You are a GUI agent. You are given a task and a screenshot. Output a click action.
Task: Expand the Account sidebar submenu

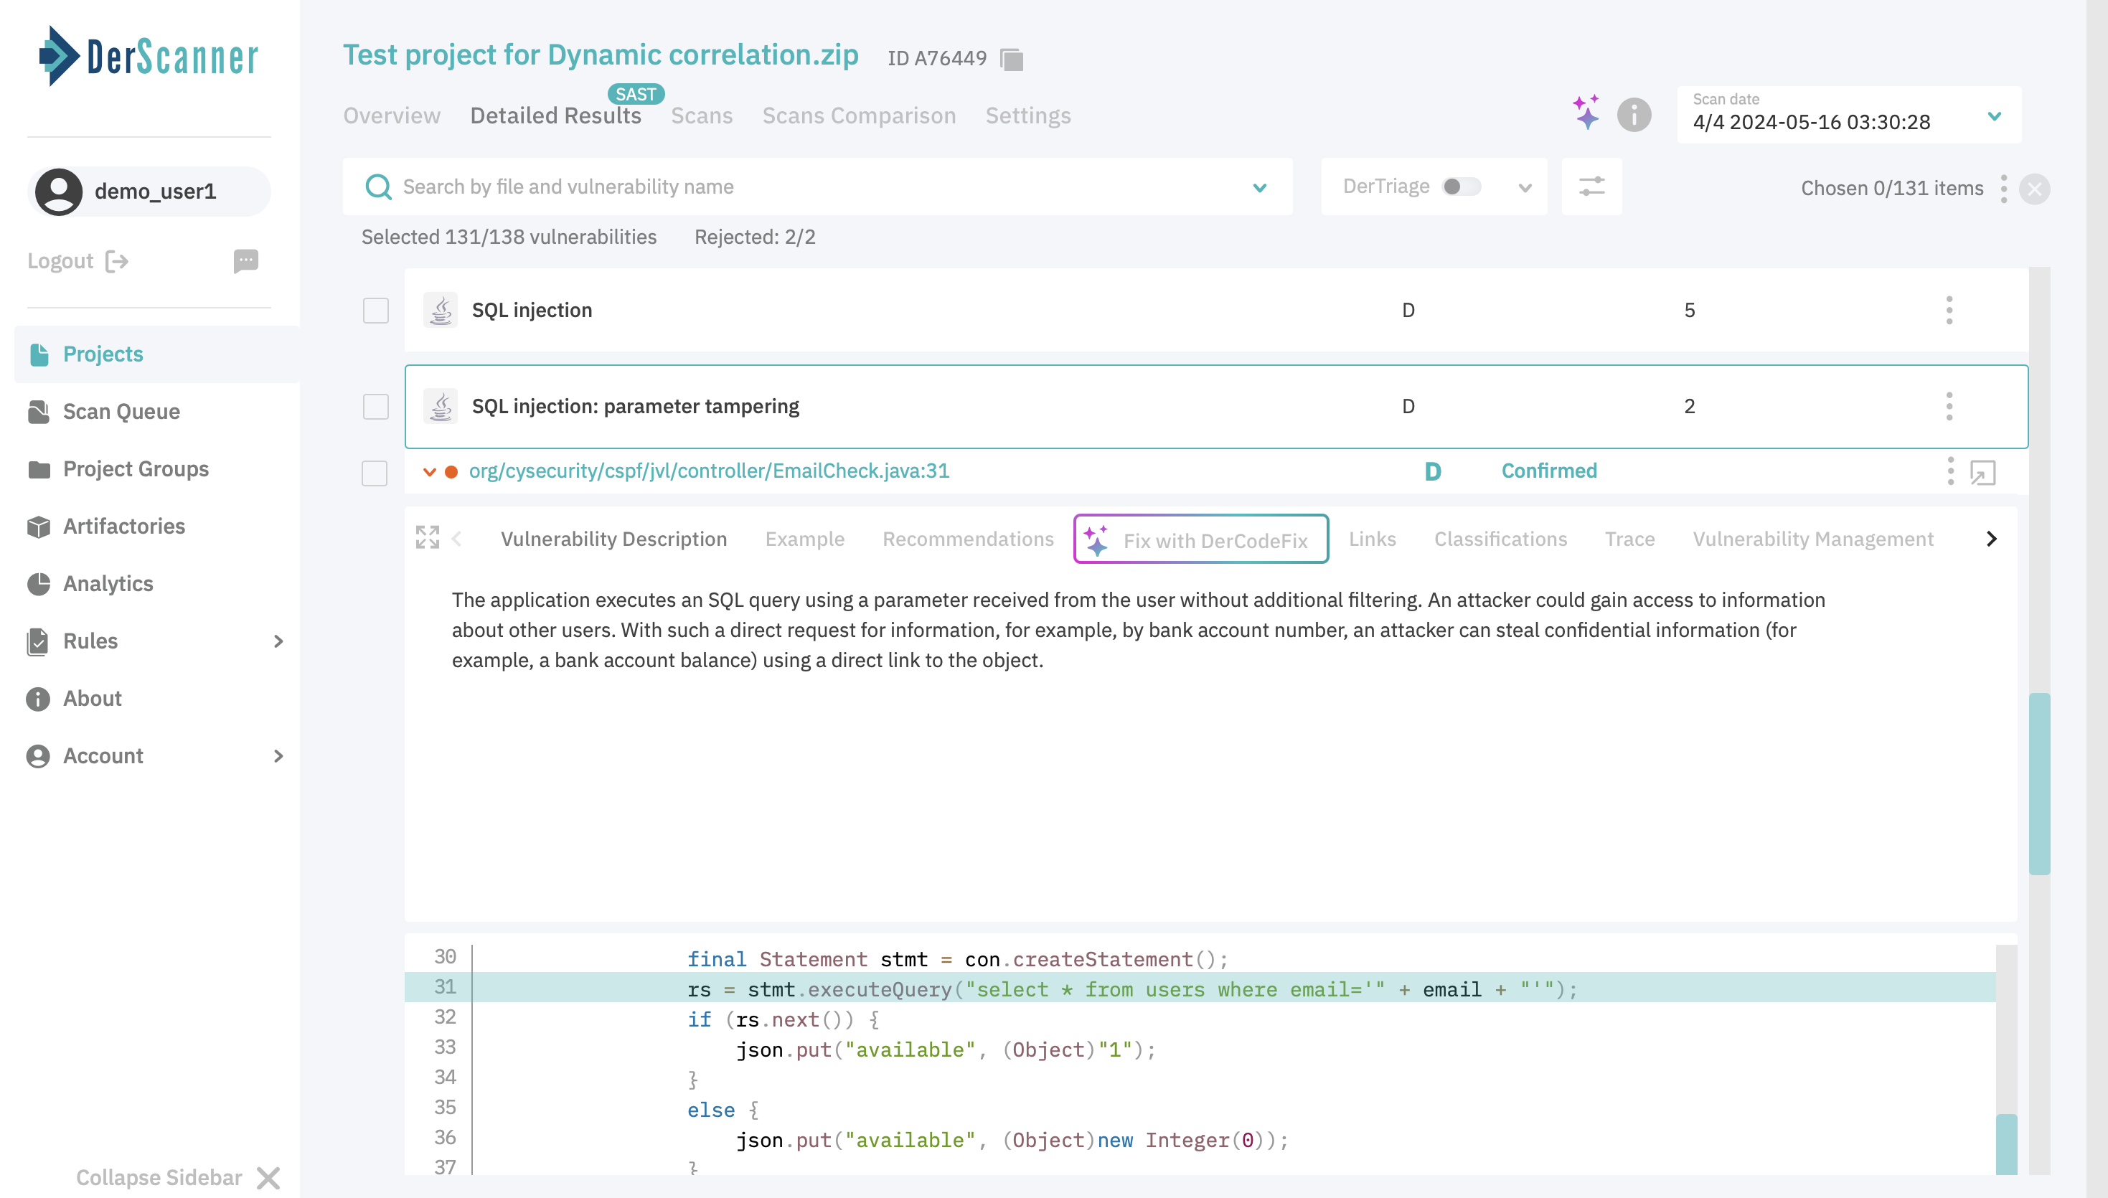point(278,756)
